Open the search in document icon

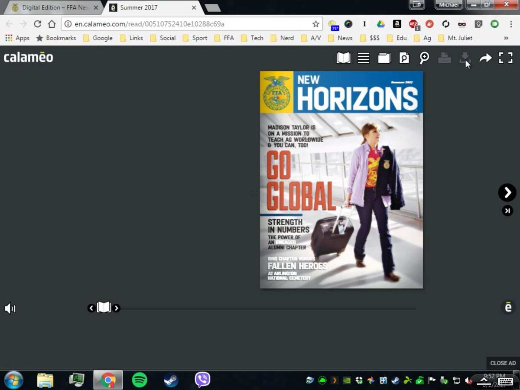tap(404, 58)
